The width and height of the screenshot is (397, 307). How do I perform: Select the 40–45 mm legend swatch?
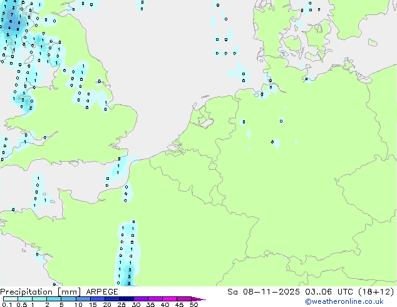170,299
